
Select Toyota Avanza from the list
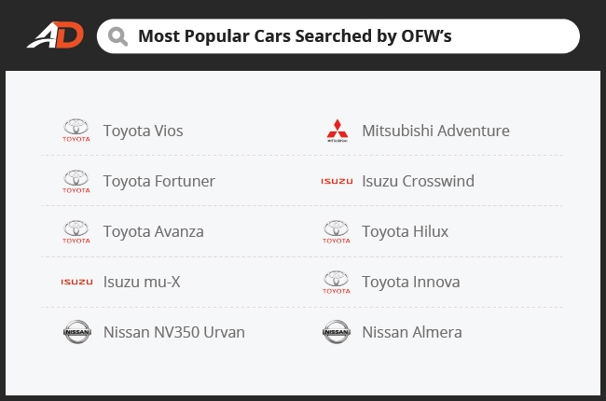(x=154, y=231)
